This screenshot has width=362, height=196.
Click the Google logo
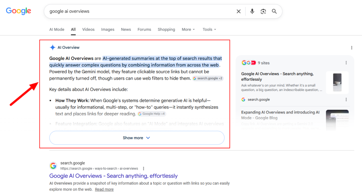(18, 11)
